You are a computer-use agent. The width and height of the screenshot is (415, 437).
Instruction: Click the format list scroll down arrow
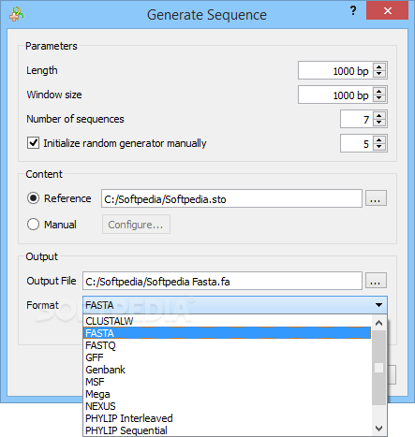(x=378, y=429)
